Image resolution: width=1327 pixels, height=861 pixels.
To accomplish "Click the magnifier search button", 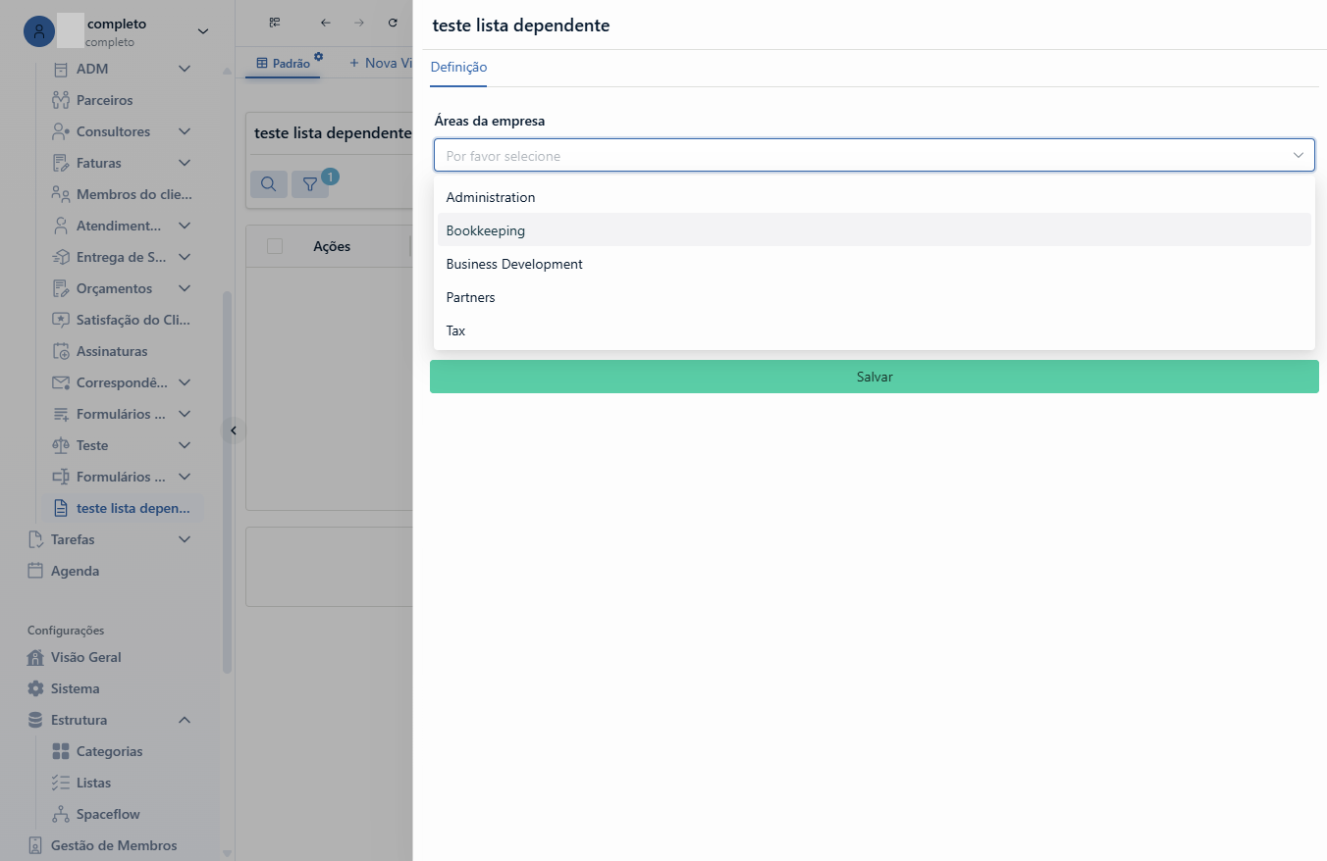I will coord(269,183).
